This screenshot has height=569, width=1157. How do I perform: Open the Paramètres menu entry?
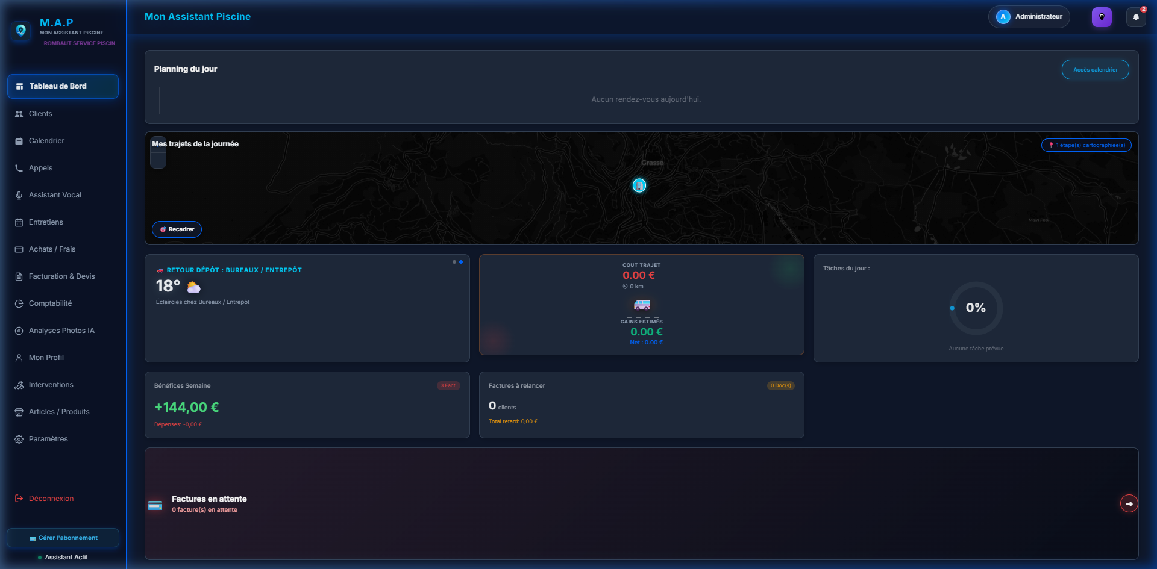coord(48,439)
